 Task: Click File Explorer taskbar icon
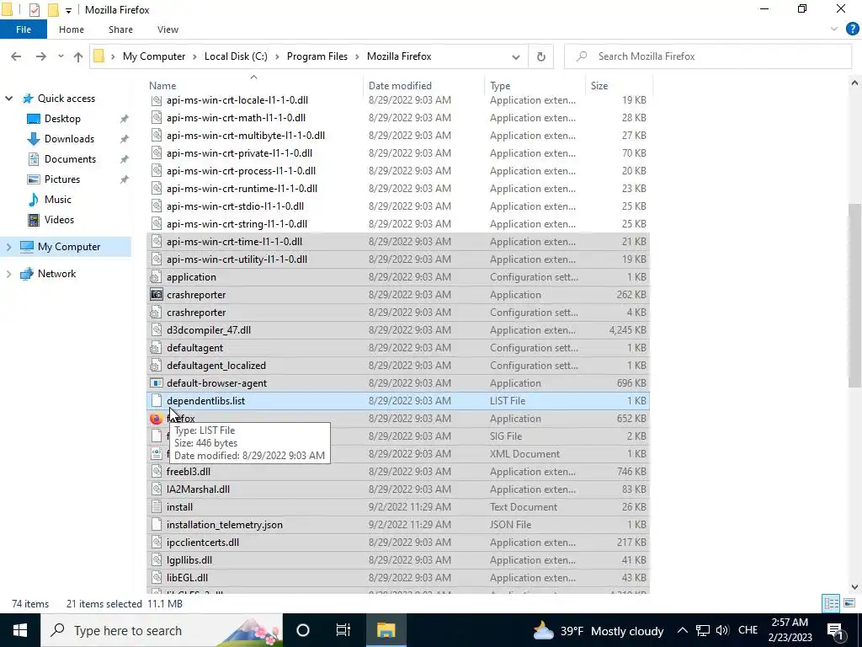point(386,630)
